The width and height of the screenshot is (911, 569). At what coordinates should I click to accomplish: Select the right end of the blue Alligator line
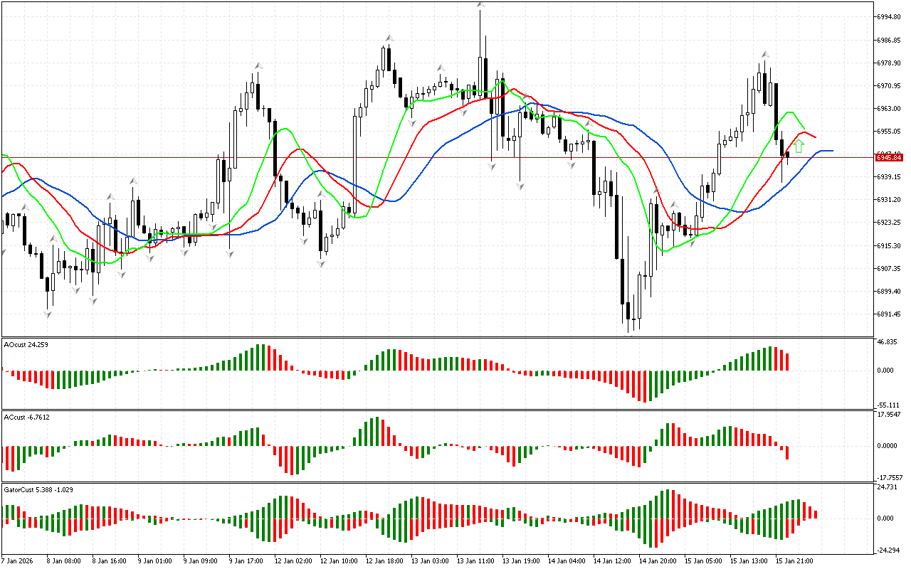tap(831, 151)
